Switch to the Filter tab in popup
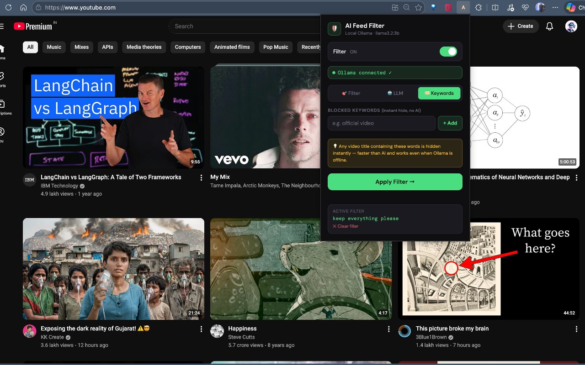The image size is (585, 365). pyautogui.click(x=351, y=93)
